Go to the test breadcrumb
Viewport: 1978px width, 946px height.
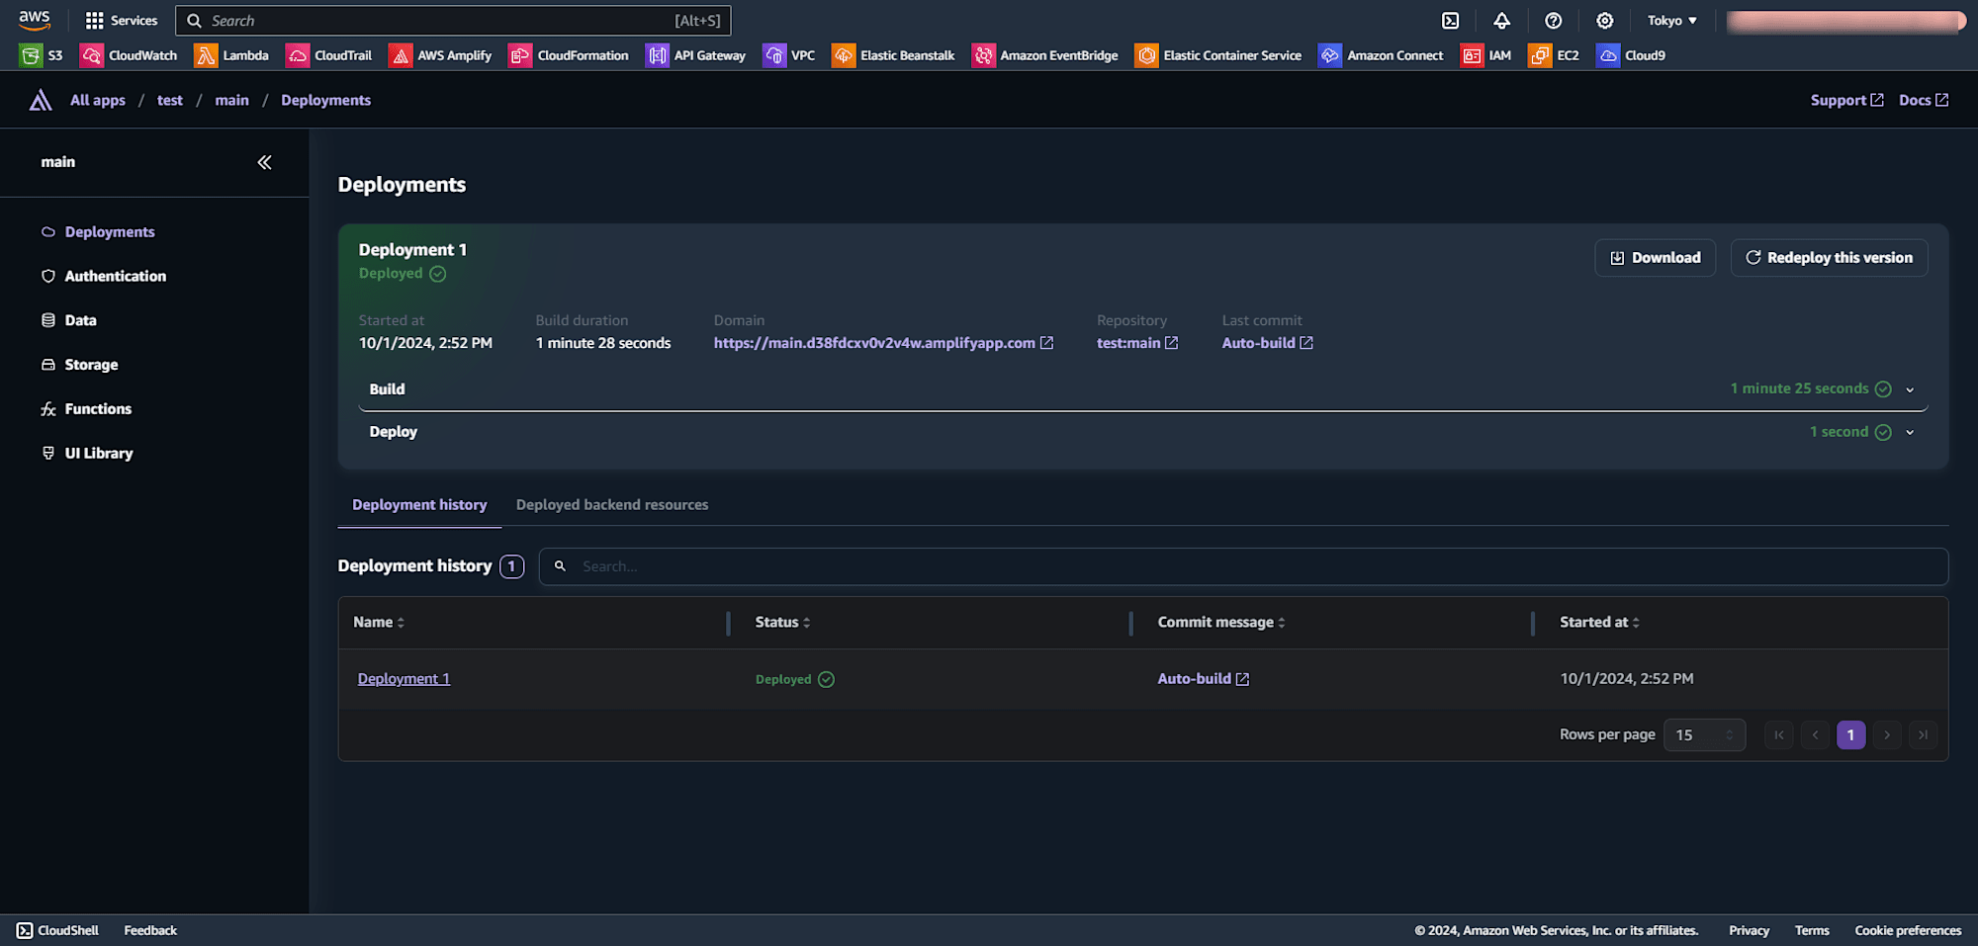170,100
